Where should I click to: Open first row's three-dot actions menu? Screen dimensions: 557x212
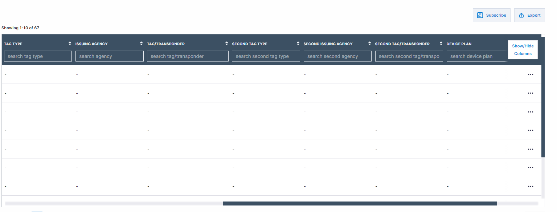[x=530, y=75]
